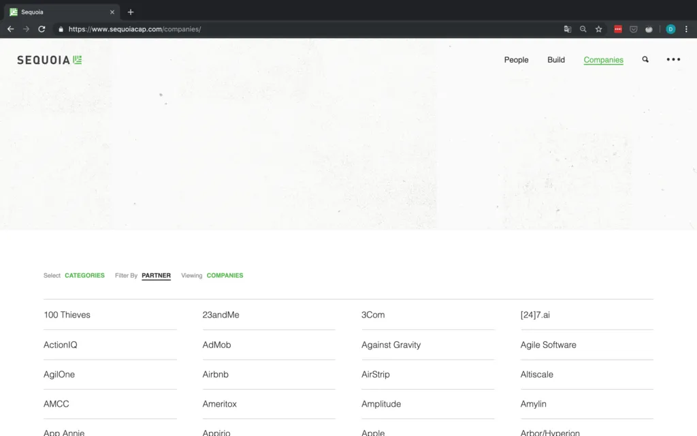Open Altiscale company
Image resolution: width=697 pixels, height=436 pixels.
(x=536, y=375)
